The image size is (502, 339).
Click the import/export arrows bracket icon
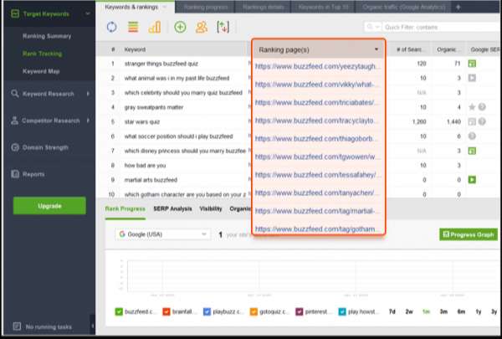[x=223, y=27]
